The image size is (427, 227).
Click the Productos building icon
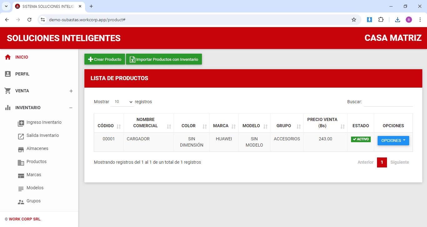(x=21, y=162)
